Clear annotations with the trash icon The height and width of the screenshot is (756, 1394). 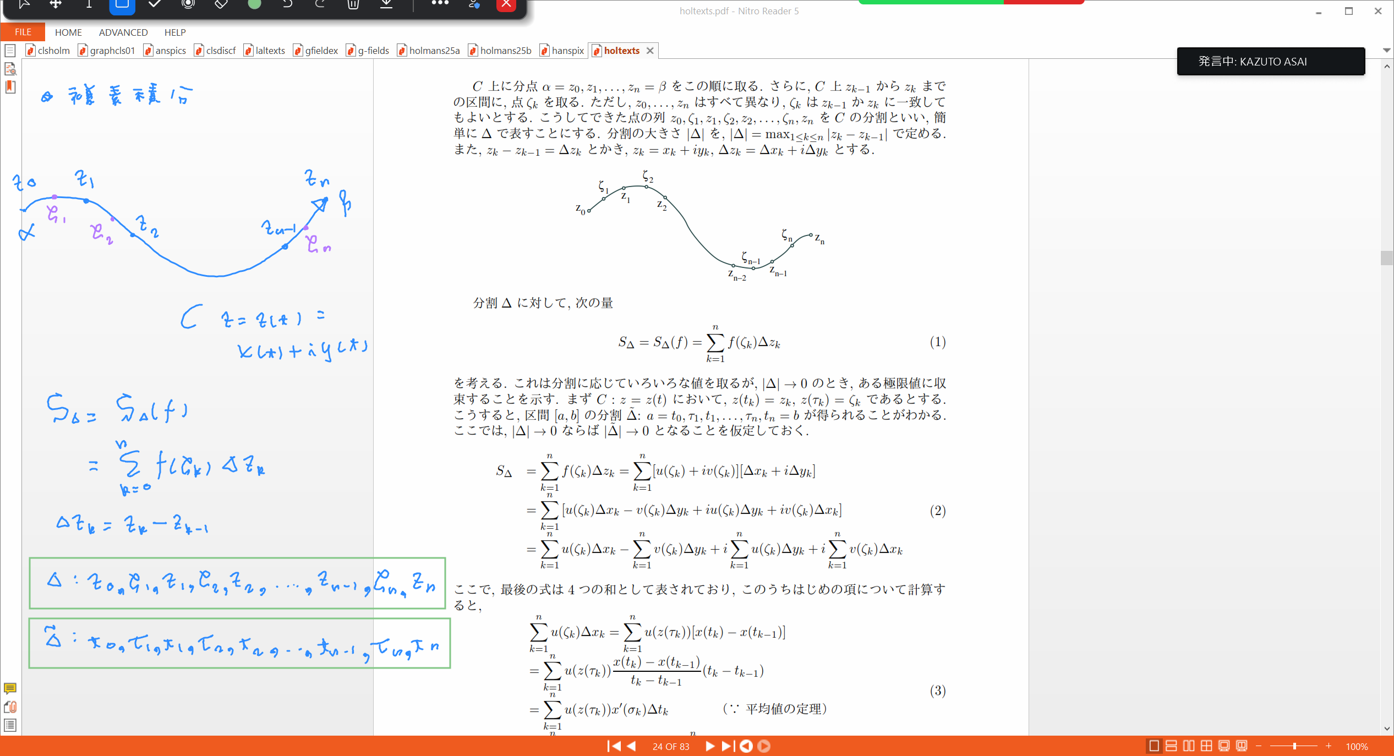coord(353,4)
